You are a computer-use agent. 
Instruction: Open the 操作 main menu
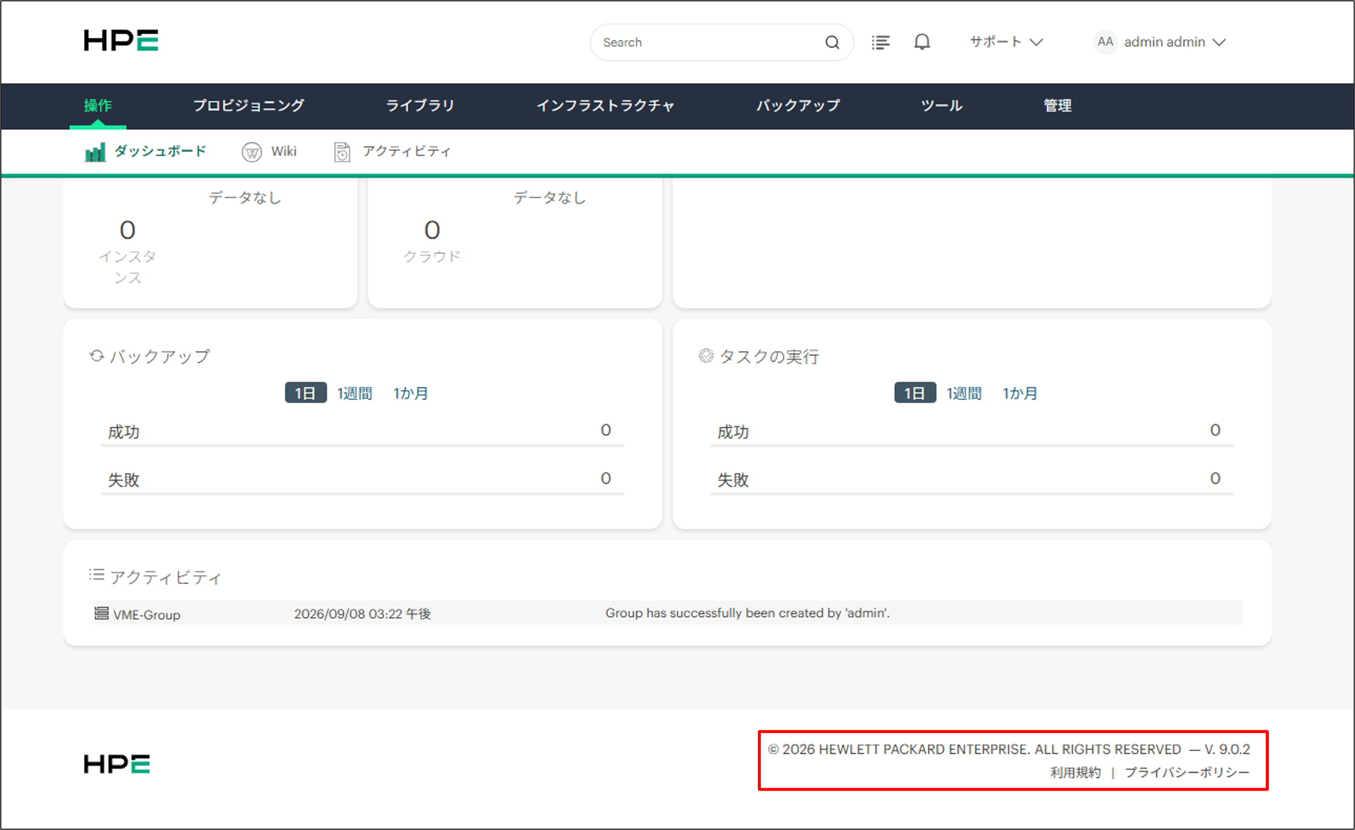pos(98,106)
